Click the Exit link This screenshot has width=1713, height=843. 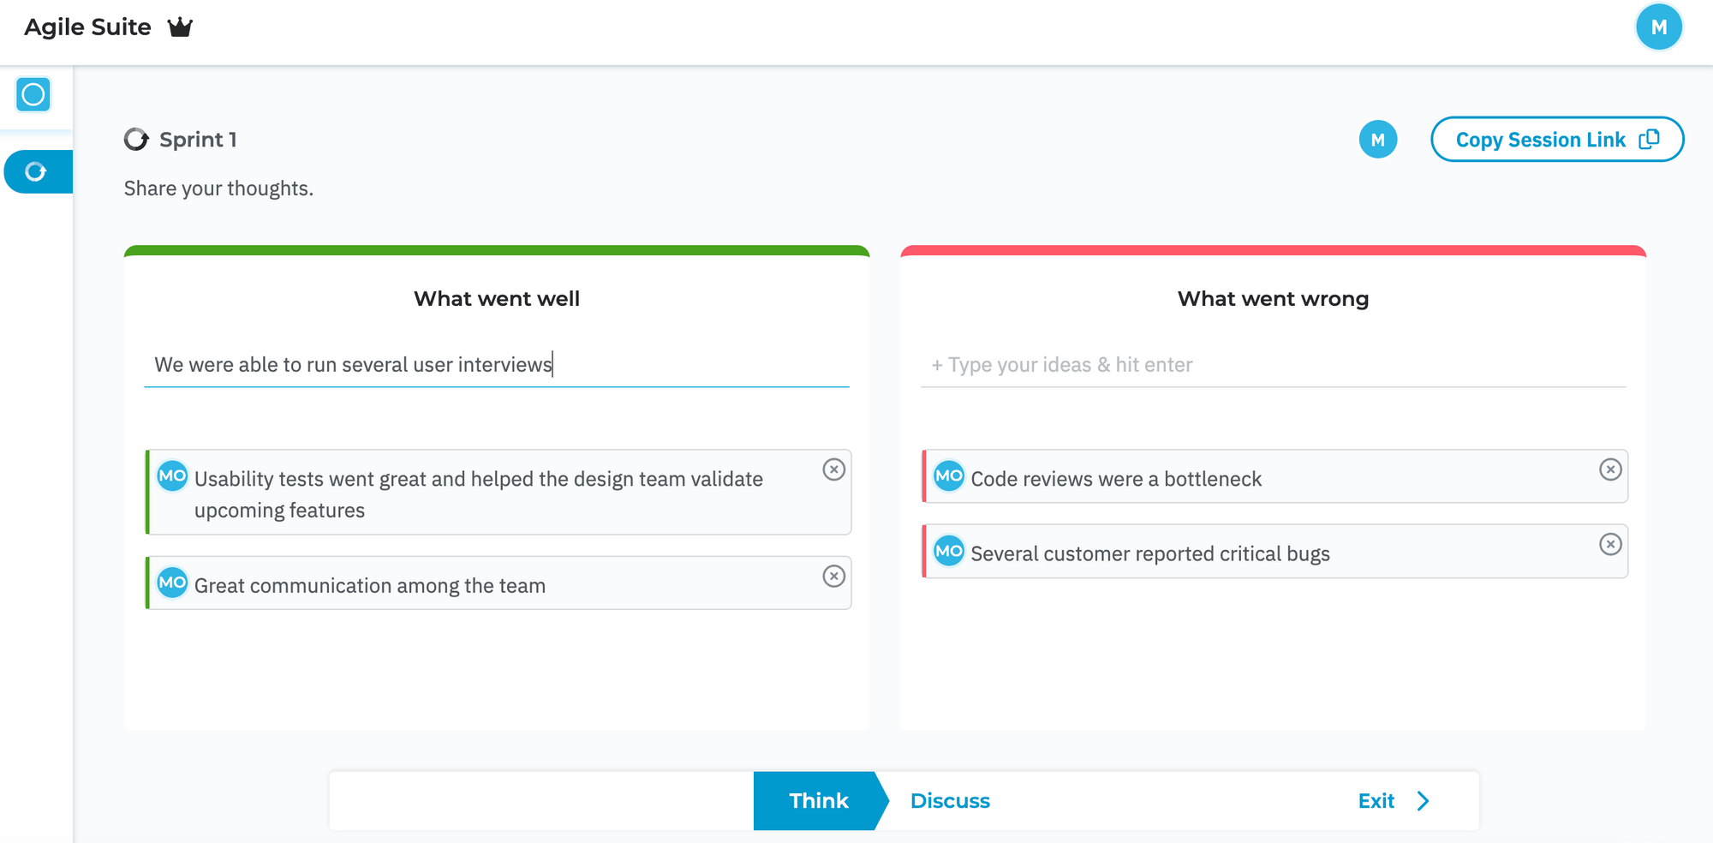(x=1376, y=801)
